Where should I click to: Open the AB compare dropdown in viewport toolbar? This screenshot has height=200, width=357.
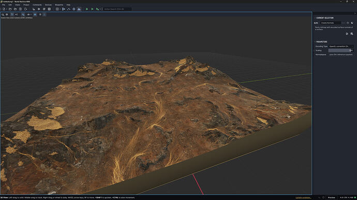pos(29,14)
